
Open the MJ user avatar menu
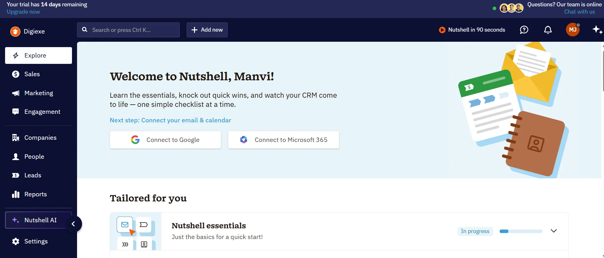pyautogui.click(x=573, y=30)
